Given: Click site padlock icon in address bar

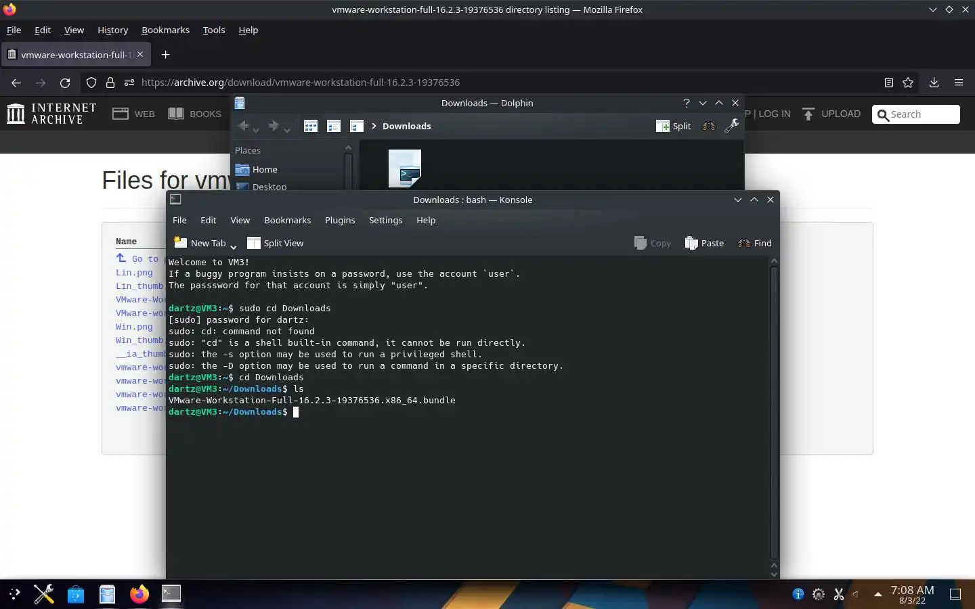Looking at the screenshot, I should [x=110, y=83].
